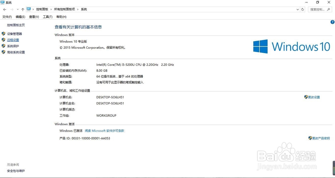
Task: Click heading 查看有关计算机的基本信息
Action: tap(78, 27)
